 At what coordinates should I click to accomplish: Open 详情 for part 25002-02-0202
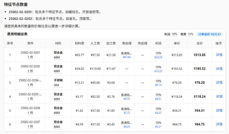point(219,69)
